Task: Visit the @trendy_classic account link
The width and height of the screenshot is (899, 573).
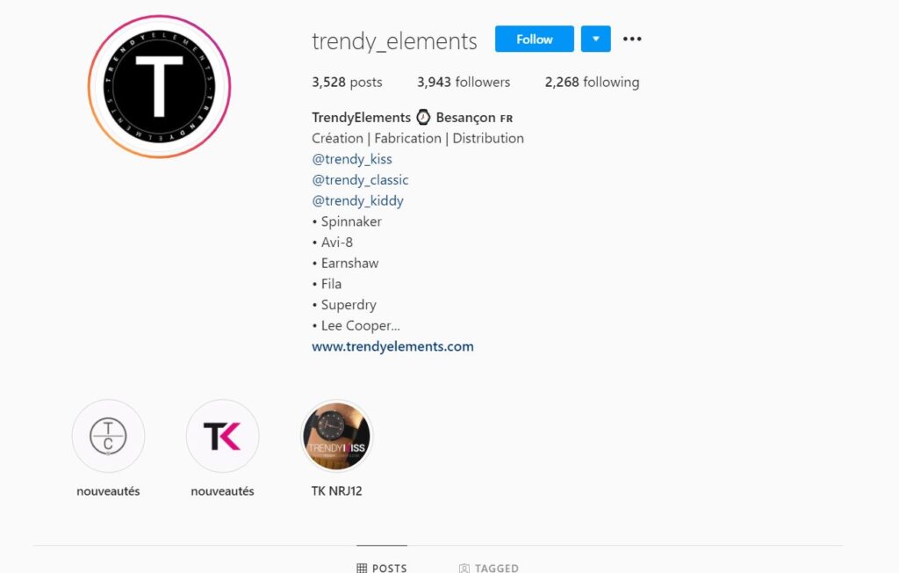Action: [360, 179]
